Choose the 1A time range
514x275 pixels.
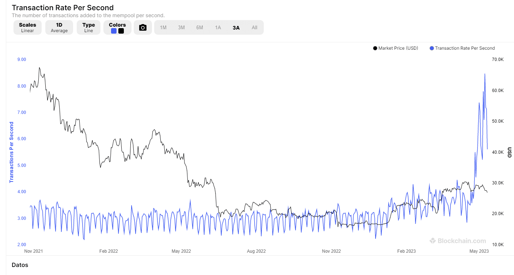218,27
